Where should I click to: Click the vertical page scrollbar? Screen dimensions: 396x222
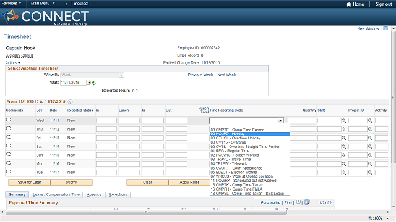[x=394, y=97]
